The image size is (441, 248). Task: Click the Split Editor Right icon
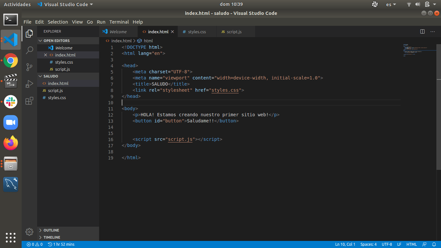tap(422, 32)
